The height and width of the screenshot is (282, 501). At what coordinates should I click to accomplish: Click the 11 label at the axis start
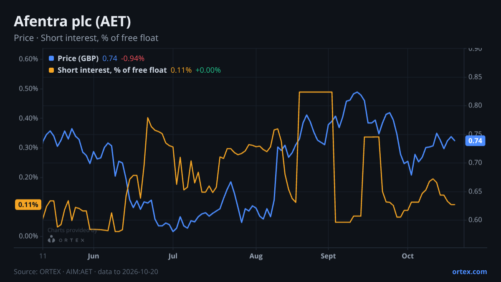tap(43, 256)
